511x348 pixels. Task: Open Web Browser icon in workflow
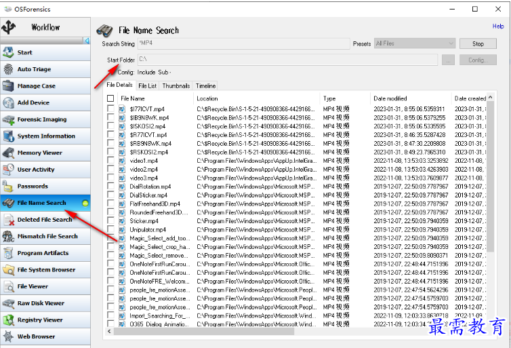8,336
